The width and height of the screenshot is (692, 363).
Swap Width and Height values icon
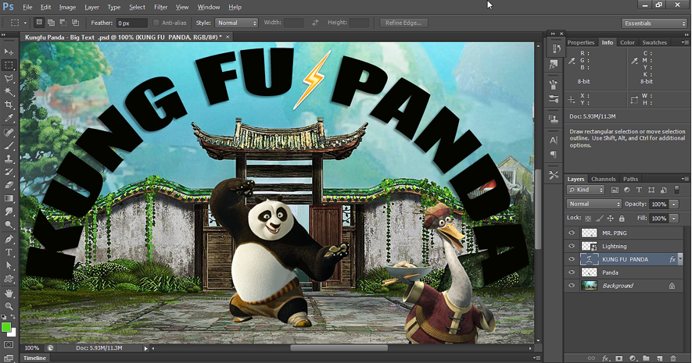click(315, 23)
